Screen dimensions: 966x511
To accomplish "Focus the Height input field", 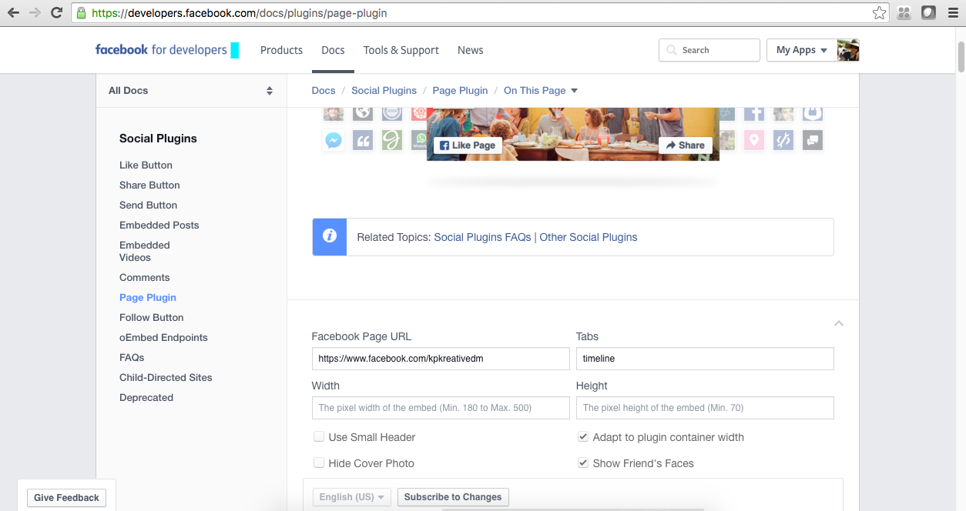I will pyautogui.click(x=705, y=408).
